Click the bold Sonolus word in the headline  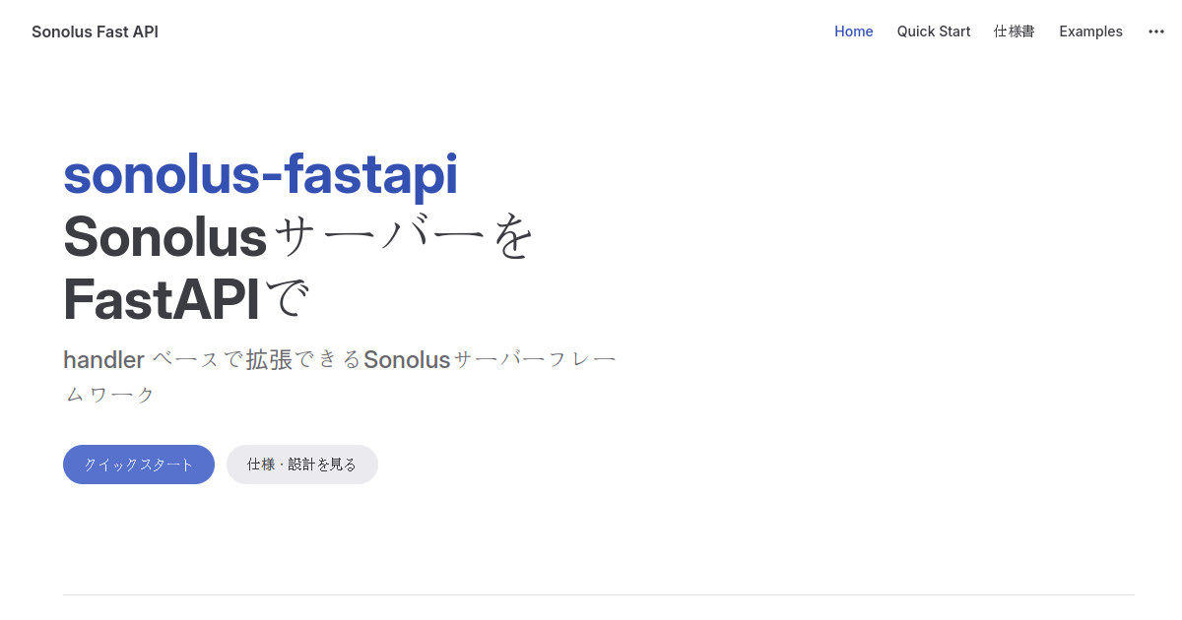tap(165, 237)
